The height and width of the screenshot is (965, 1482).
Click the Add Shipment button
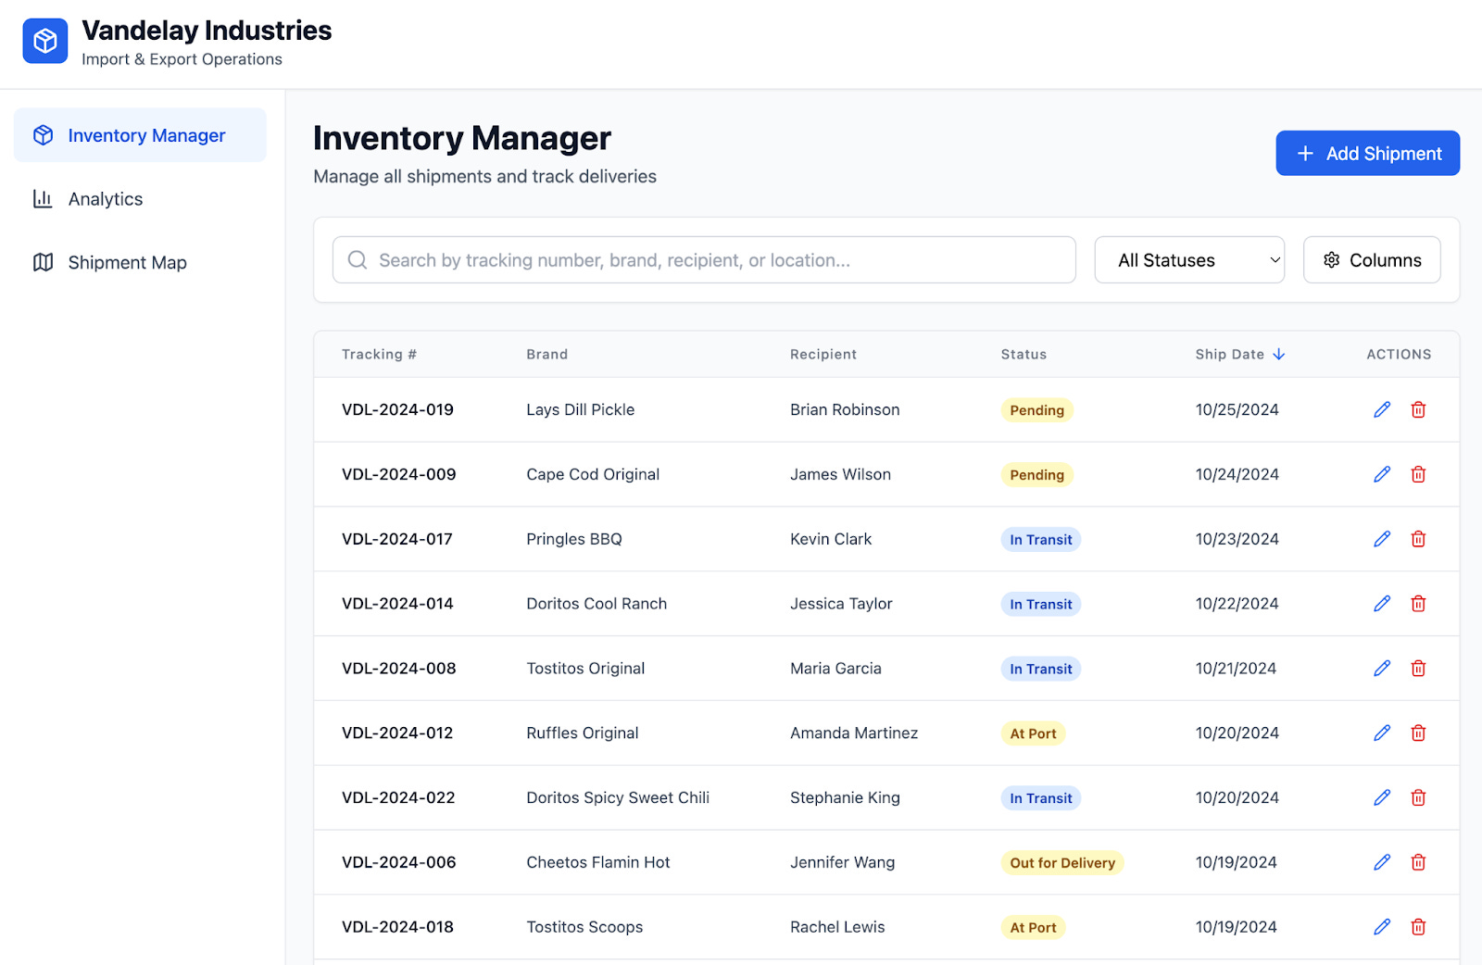point(1368,154)
